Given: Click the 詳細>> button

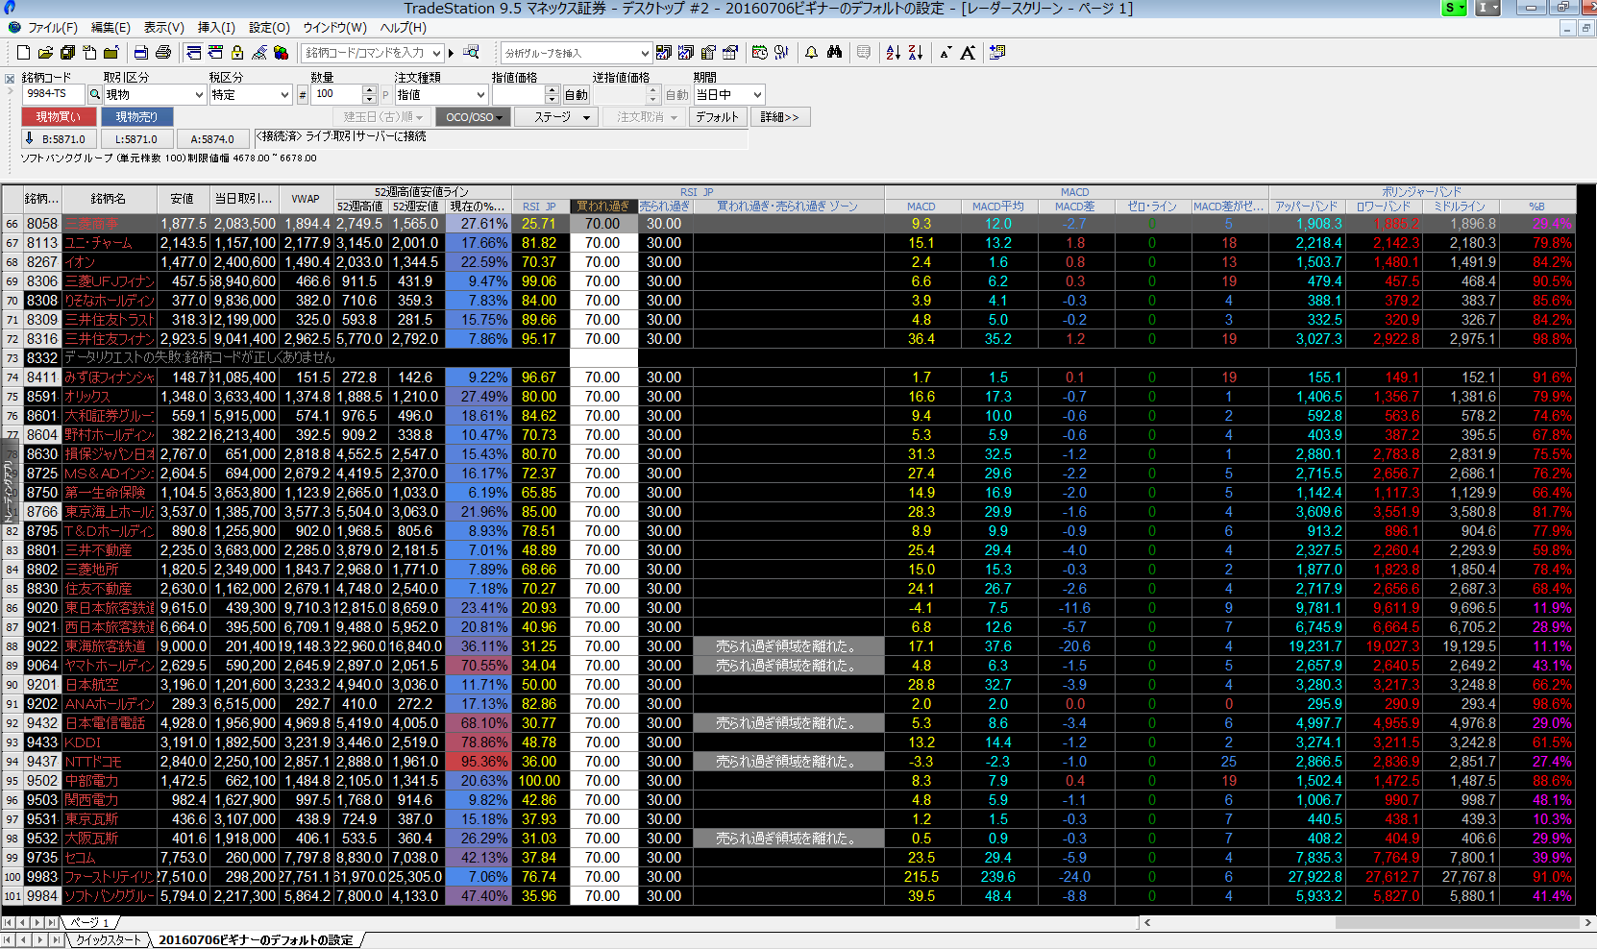Looking at the screenshot, I should click(x=779, y=117).
